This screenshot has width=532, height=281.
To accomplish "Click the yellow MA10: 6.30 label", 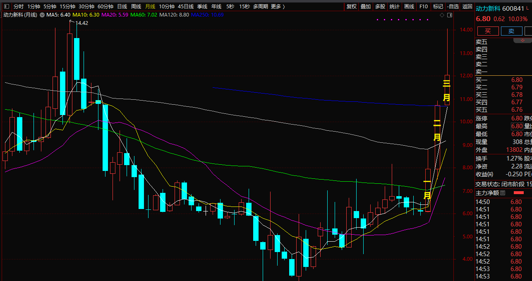I will (86, 15).
